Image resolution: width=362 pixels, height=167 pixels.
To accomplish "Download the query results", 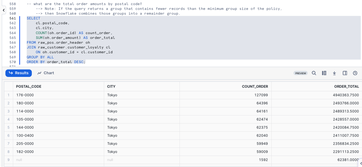I will [334, 73].
